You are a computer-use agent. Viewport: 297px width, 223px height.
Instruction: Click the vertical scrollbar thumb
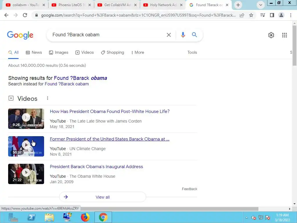click(x=294, y=46)
